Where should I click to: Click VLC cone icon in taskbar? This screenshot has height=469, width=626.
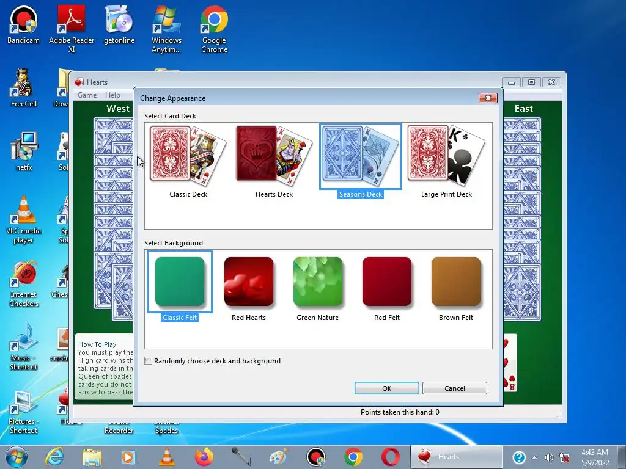coord(166,457)
